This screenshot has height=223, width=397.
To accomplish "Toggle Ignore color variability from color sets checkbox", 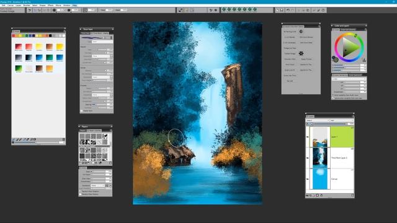I will (x=333, y=98).
